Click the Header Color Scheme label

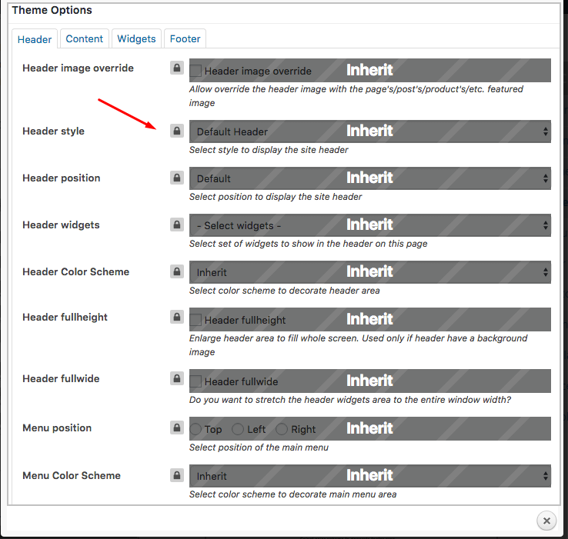(75, 272)
